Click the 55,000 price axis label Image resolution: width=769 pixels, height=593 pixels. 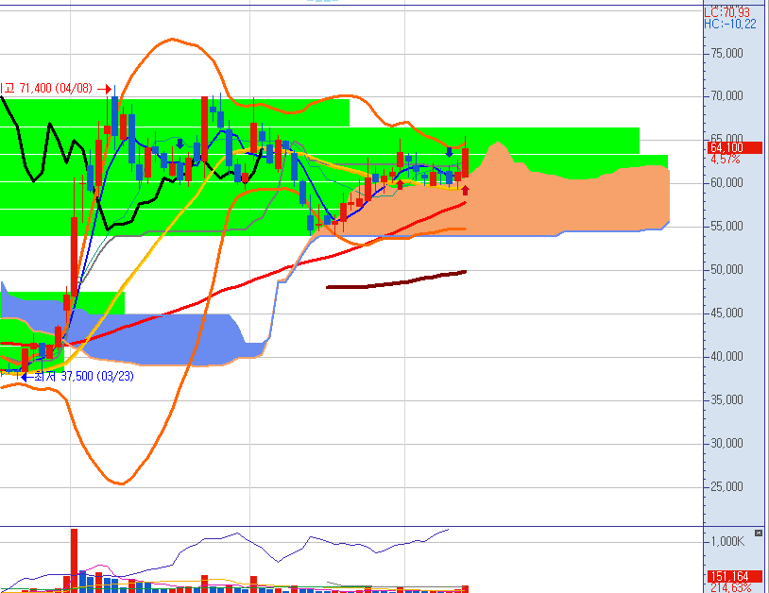(726, 227)
